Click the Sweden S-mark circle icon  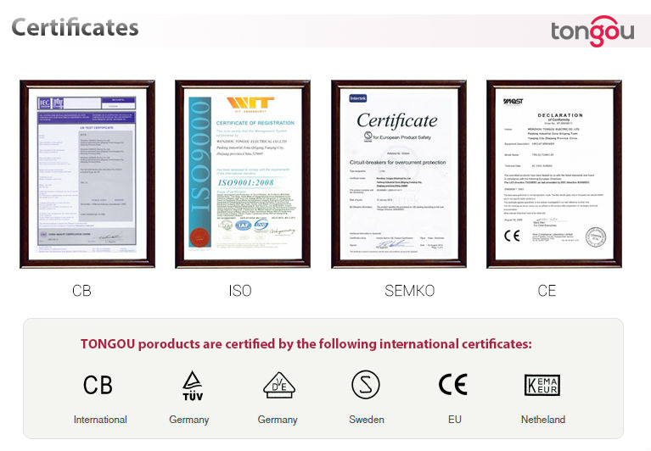coord(365,385)
